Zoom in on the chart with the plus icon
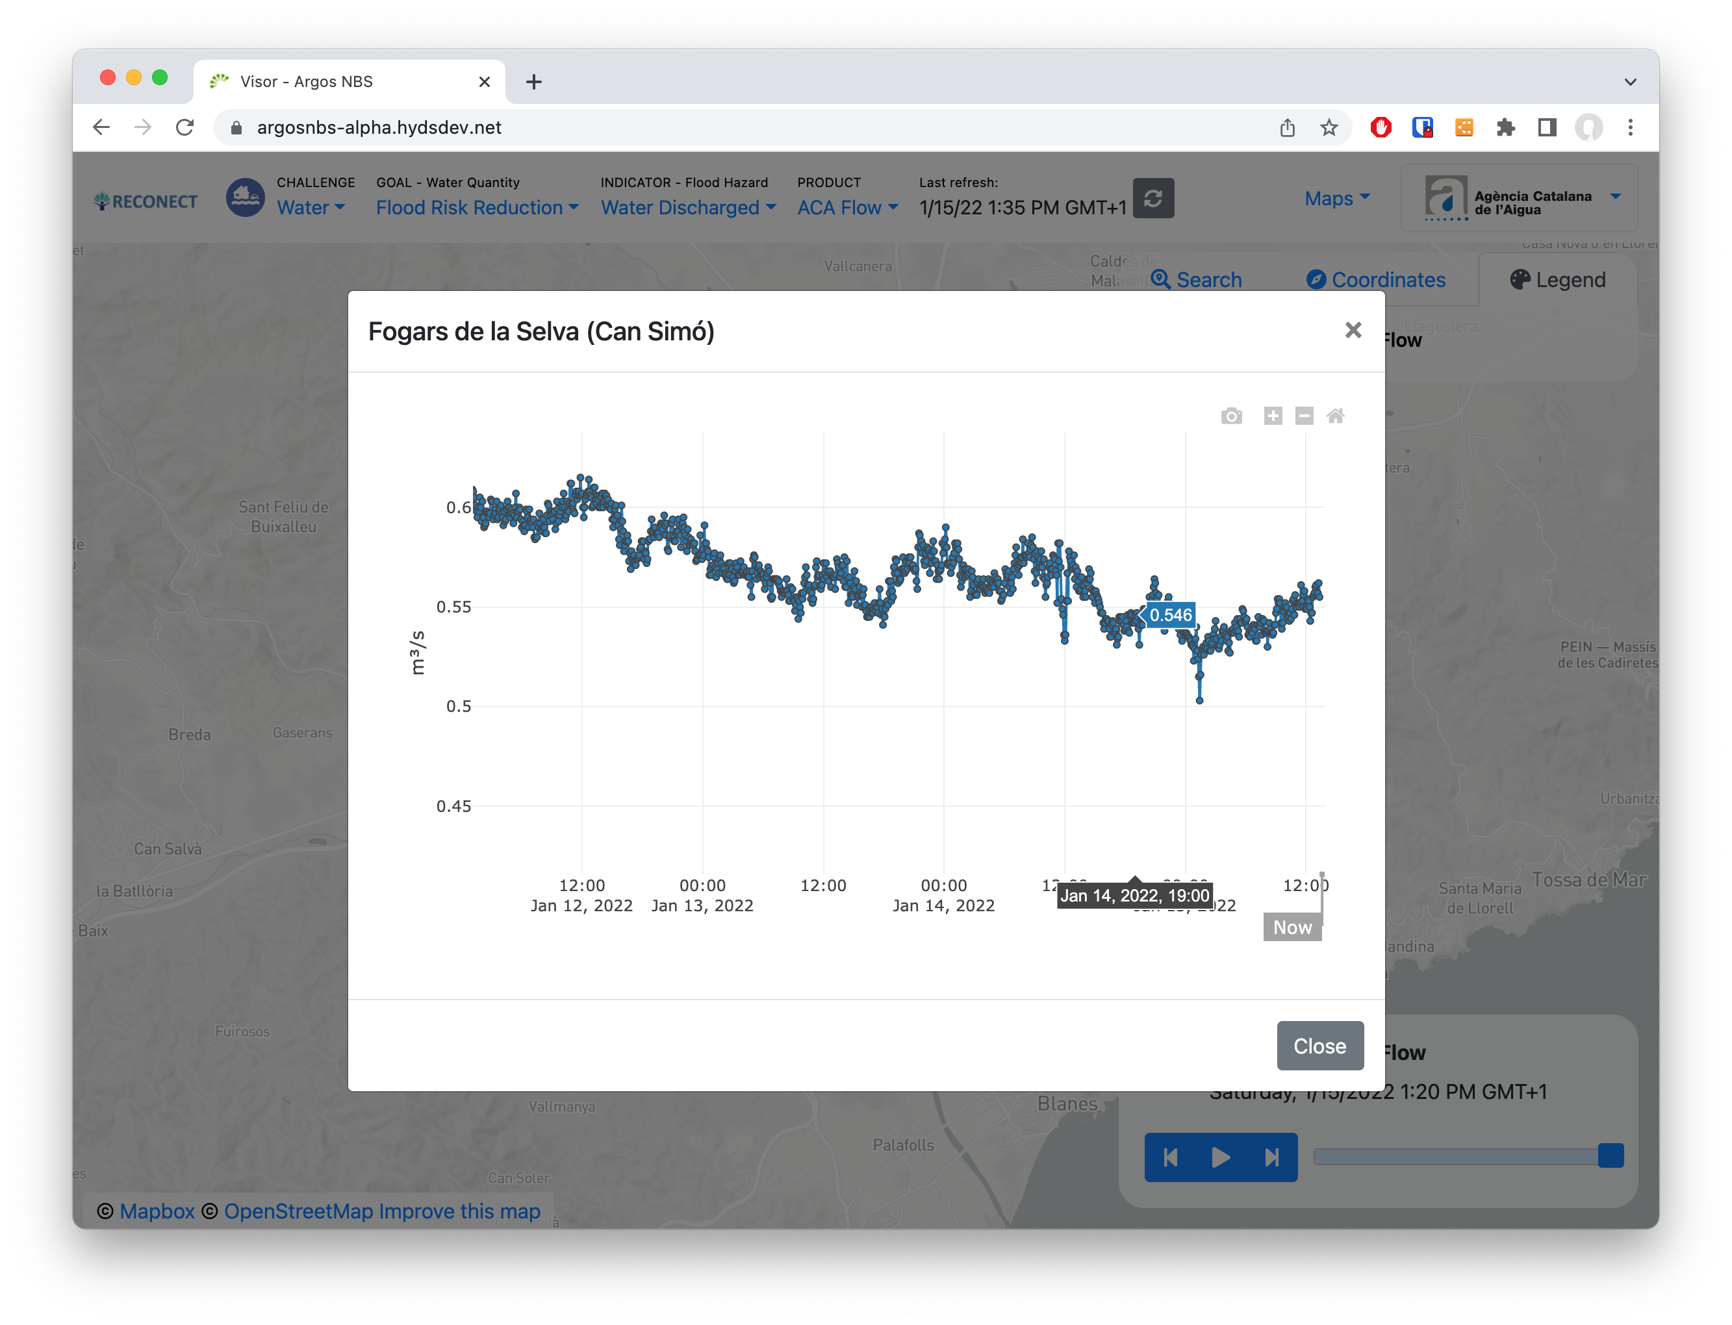 point(1272,416)
